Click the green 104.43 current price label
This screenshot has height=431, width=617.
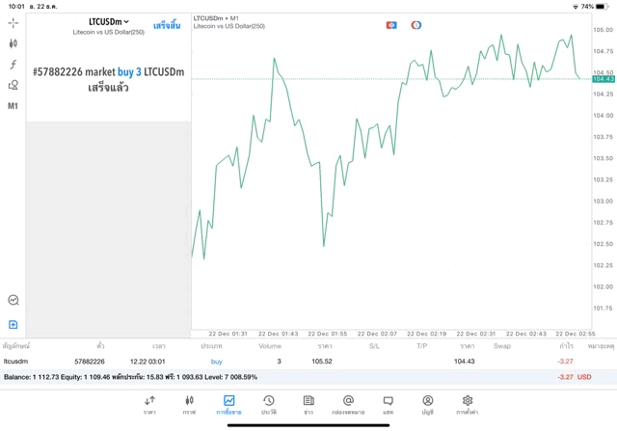(x=604, y=79)
